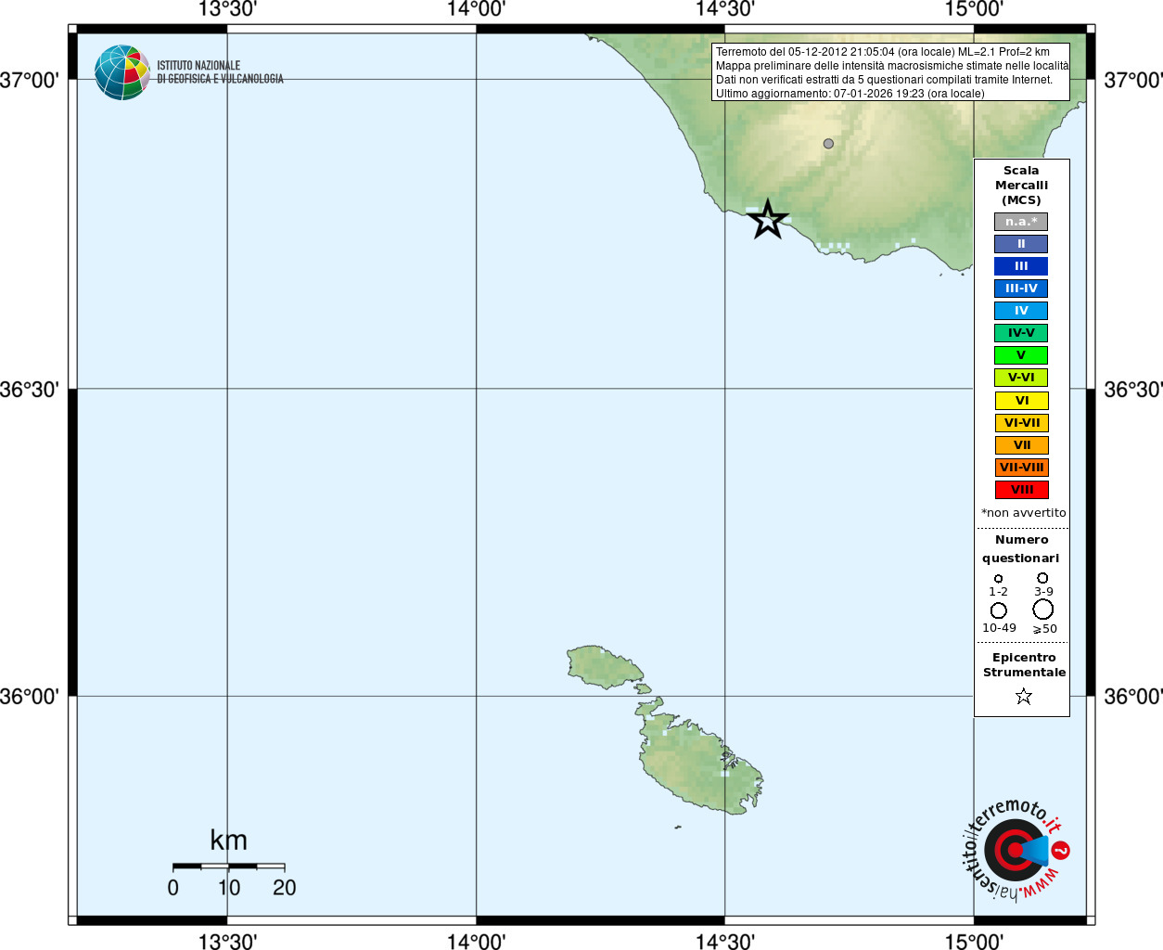Click the island of Gozo
Screen dimensions: 1163x950
click(x=604, y=665)
